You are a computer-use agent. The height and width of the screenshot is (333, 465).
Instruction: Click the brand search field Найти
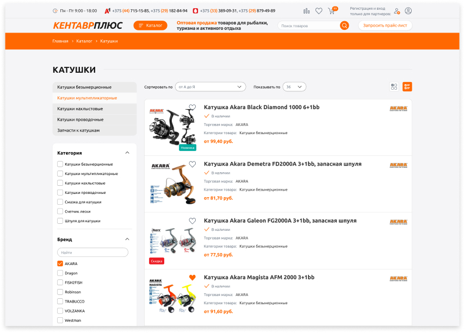(x=93, y=253)
